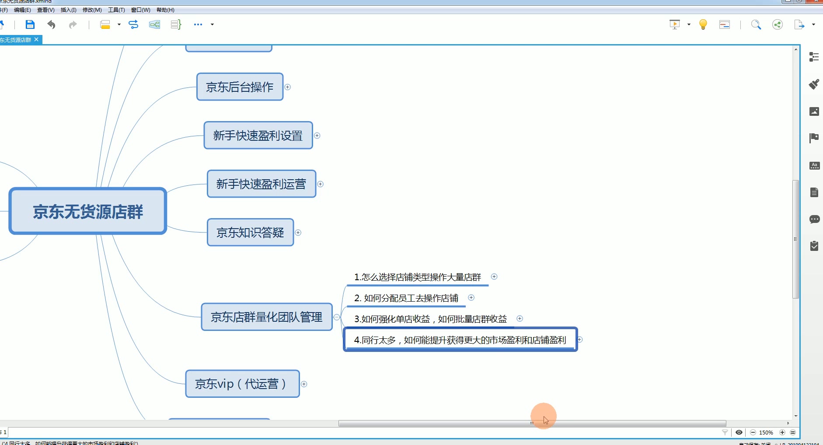This screenshot has width=823, height=445.
Task: Open the filter icon in status bar
Action: pos(725,432)
